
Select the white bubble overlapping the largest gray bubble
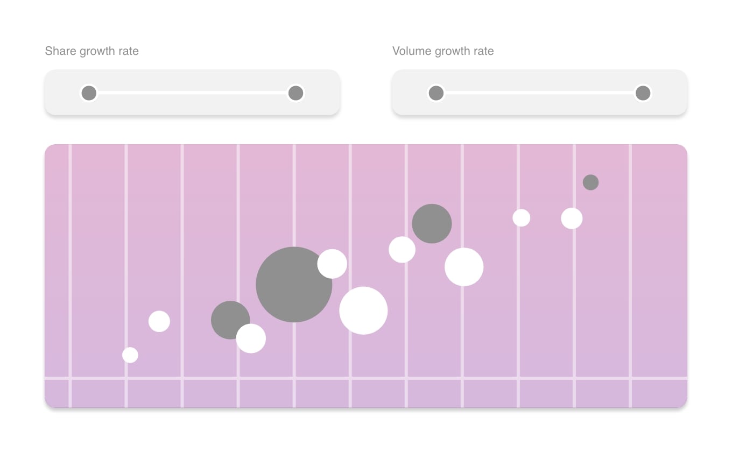332,264
